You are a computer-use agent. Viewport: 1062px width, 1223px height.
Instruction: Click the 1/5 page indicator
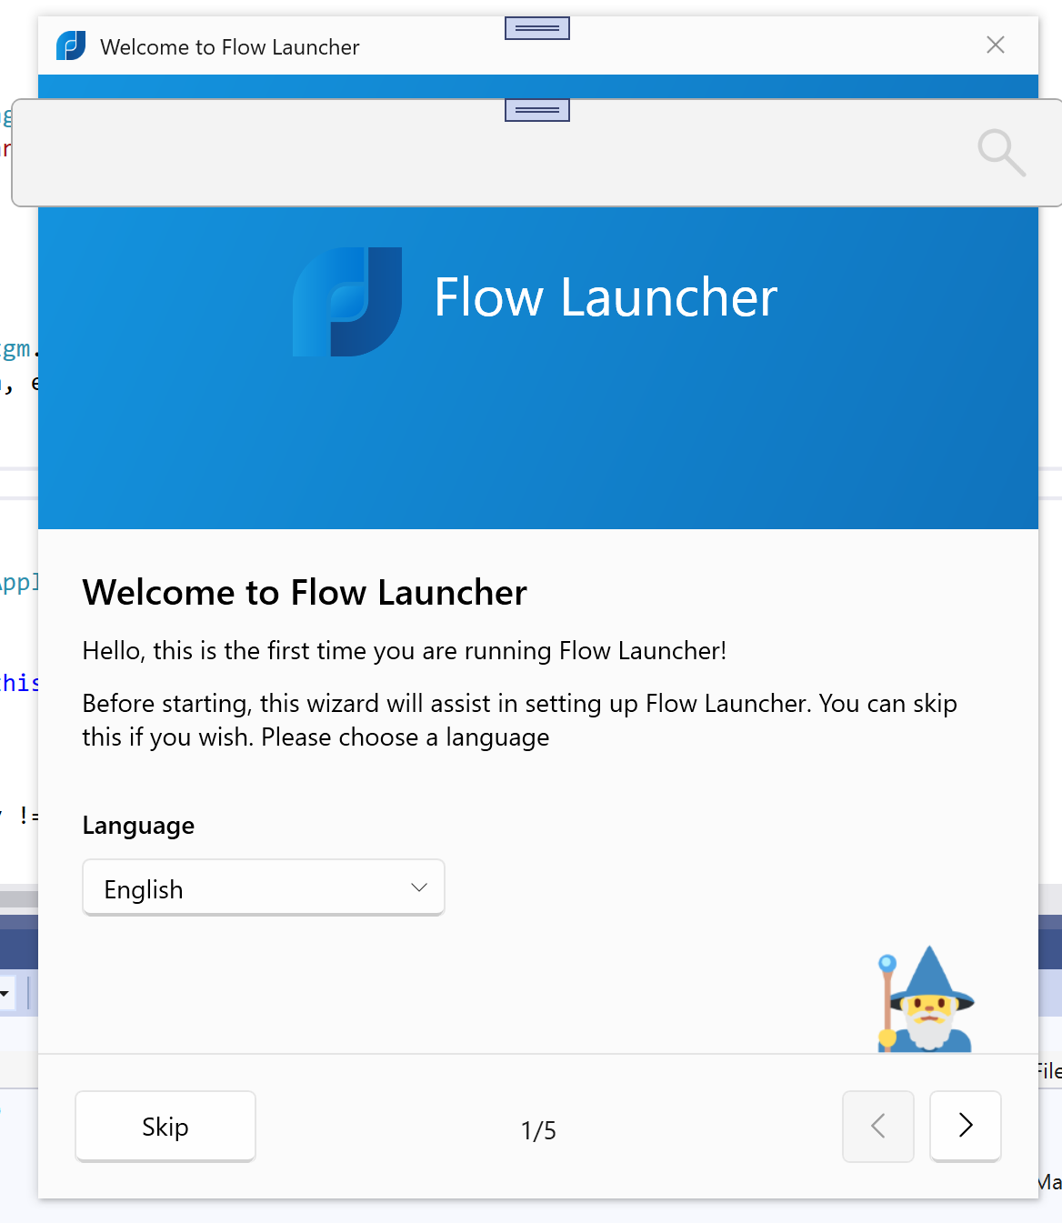coord(538,1130)
